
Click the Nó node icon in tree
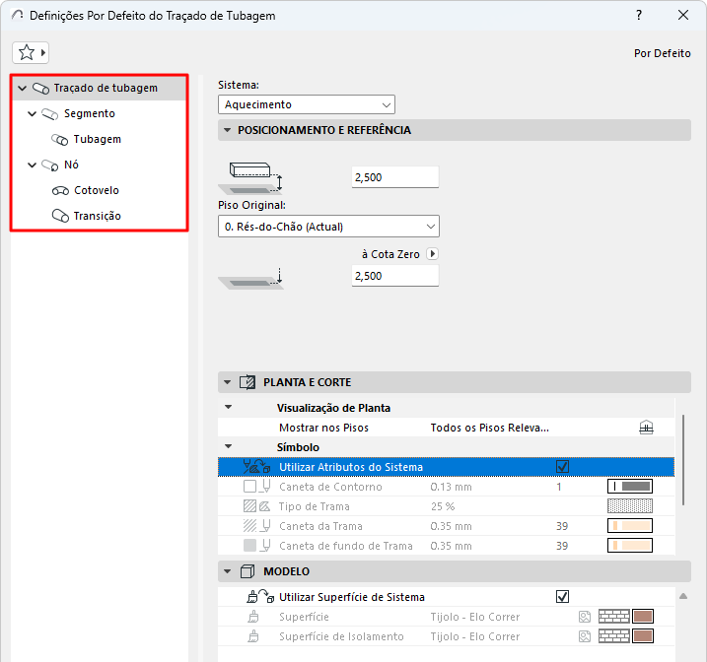[50, 165]
